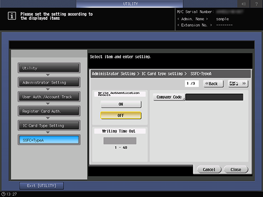Click the Close button
263x197 pixels.
point(236,170)
